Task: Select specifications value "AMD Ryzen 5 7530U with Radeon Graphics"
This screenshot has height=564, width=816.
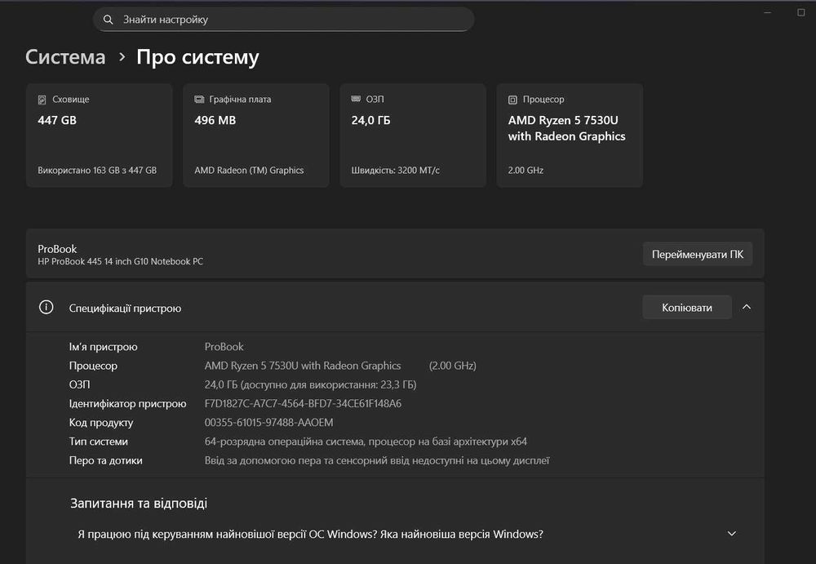Action: pos(303,366)
